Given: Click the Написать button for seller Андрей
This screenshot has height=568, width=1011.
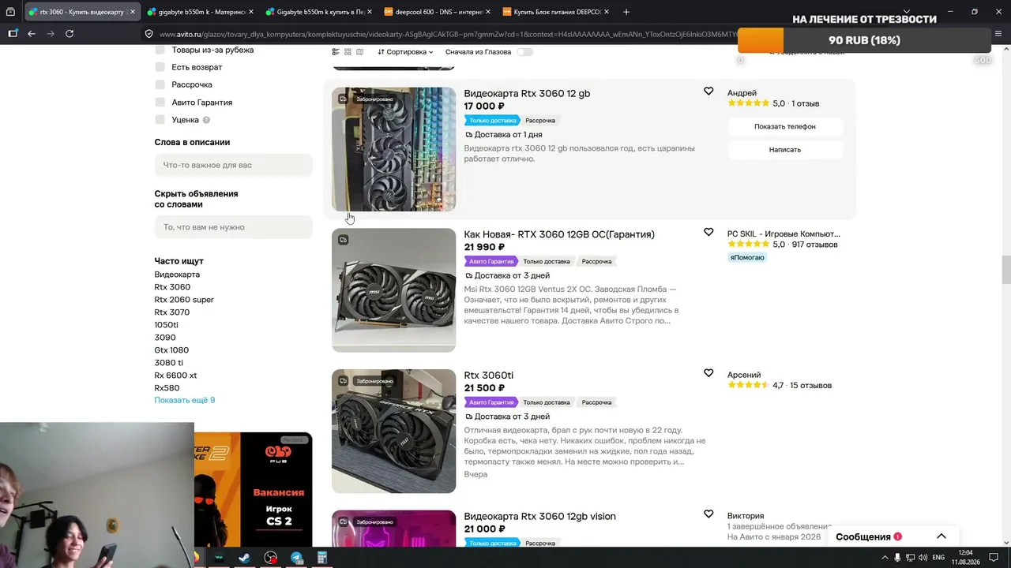Looking at the screenshot, I should tap(785, 149).
